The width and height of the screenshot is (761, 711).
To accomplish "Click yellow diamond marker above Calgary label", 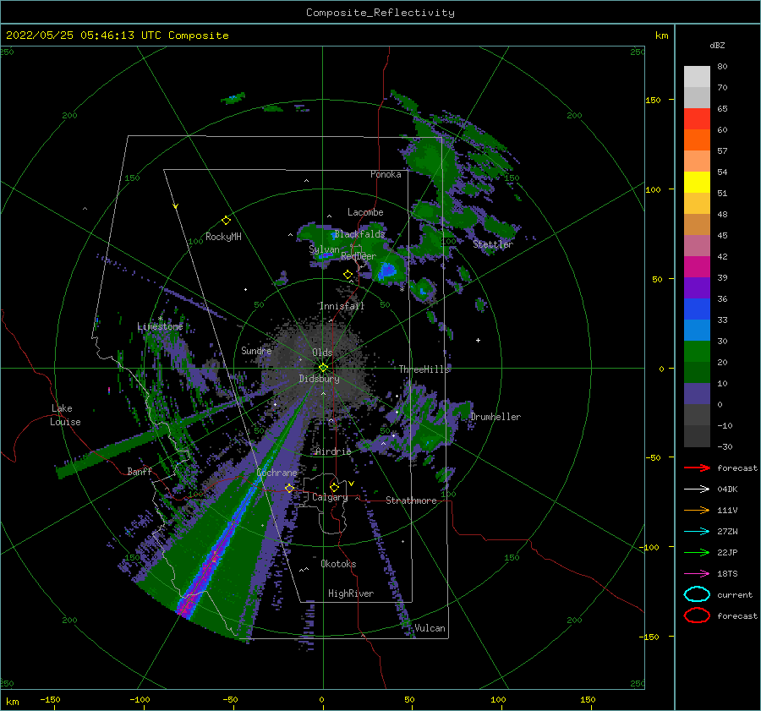I will 334,487.
